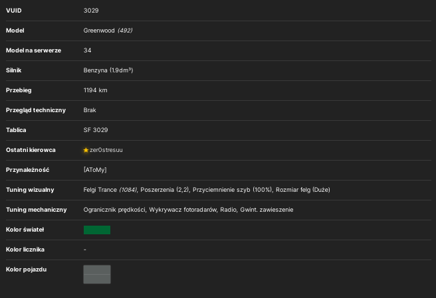Click the Przegląd techniczny Brak value

coord(90,110)
